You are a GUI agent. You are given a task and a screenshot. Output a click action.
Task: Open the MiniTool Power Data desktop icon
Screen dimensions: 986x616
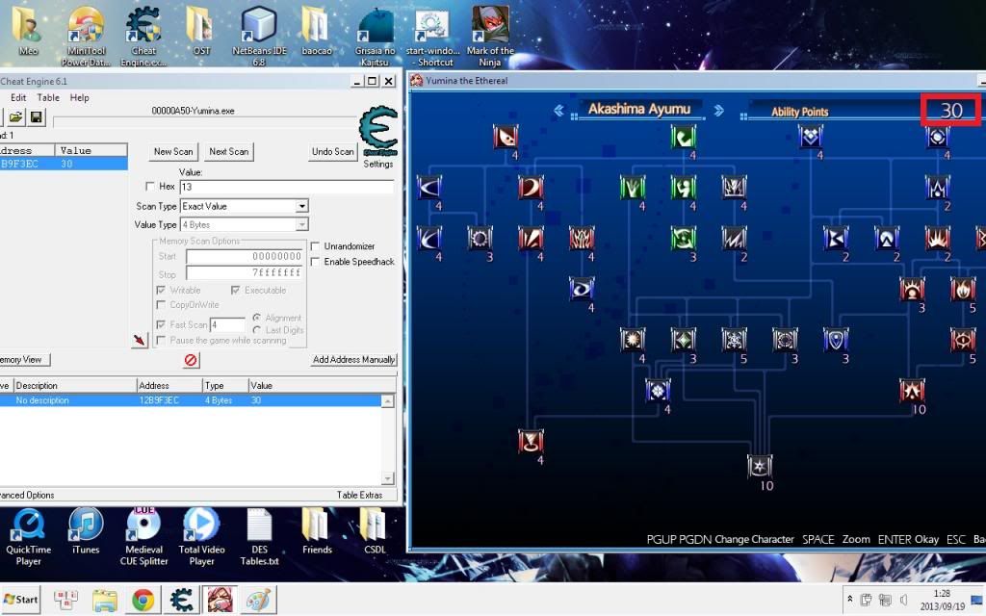tap(86, 37)
